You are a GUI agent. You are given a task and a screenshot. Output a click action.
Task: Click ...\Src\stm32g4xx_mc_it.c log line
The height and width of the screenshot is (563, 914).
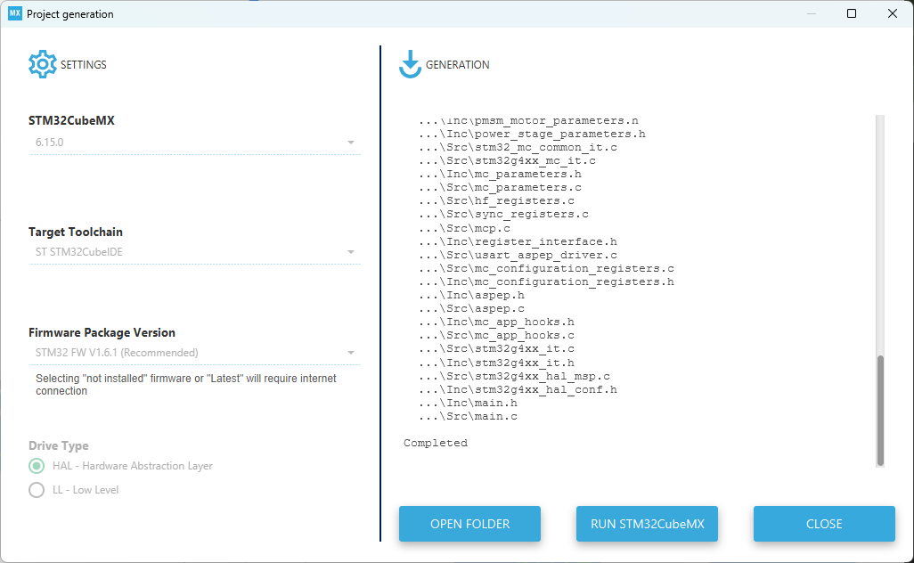[507, 160]
